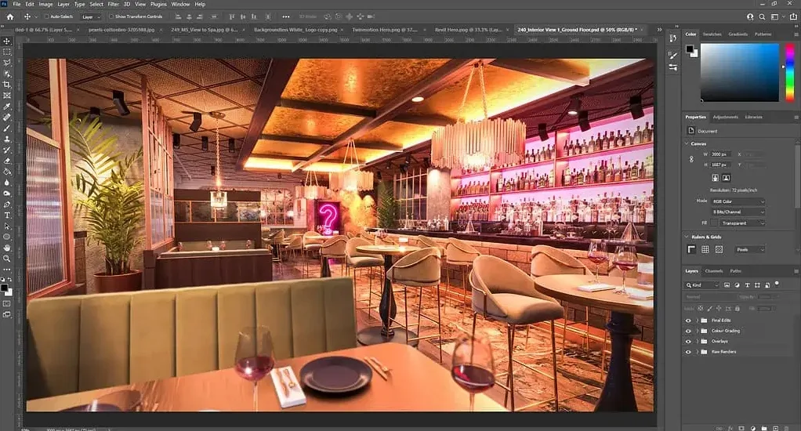Click the hue spectrum slider in Color panel
The image size is (801, 431).
[790, 72]
